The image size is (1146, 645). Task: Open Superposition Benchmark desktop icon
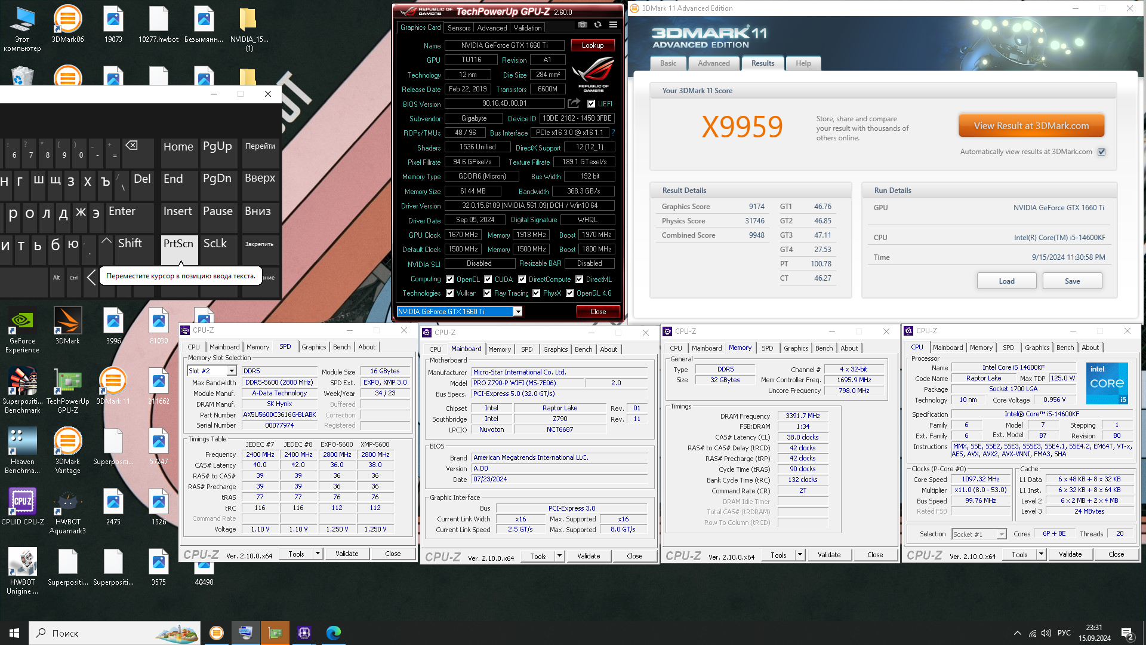(x=22, y=391)
